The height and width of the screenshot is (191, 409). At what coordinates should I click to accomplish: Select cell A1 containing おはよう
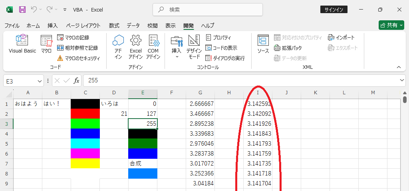[28, 104]
